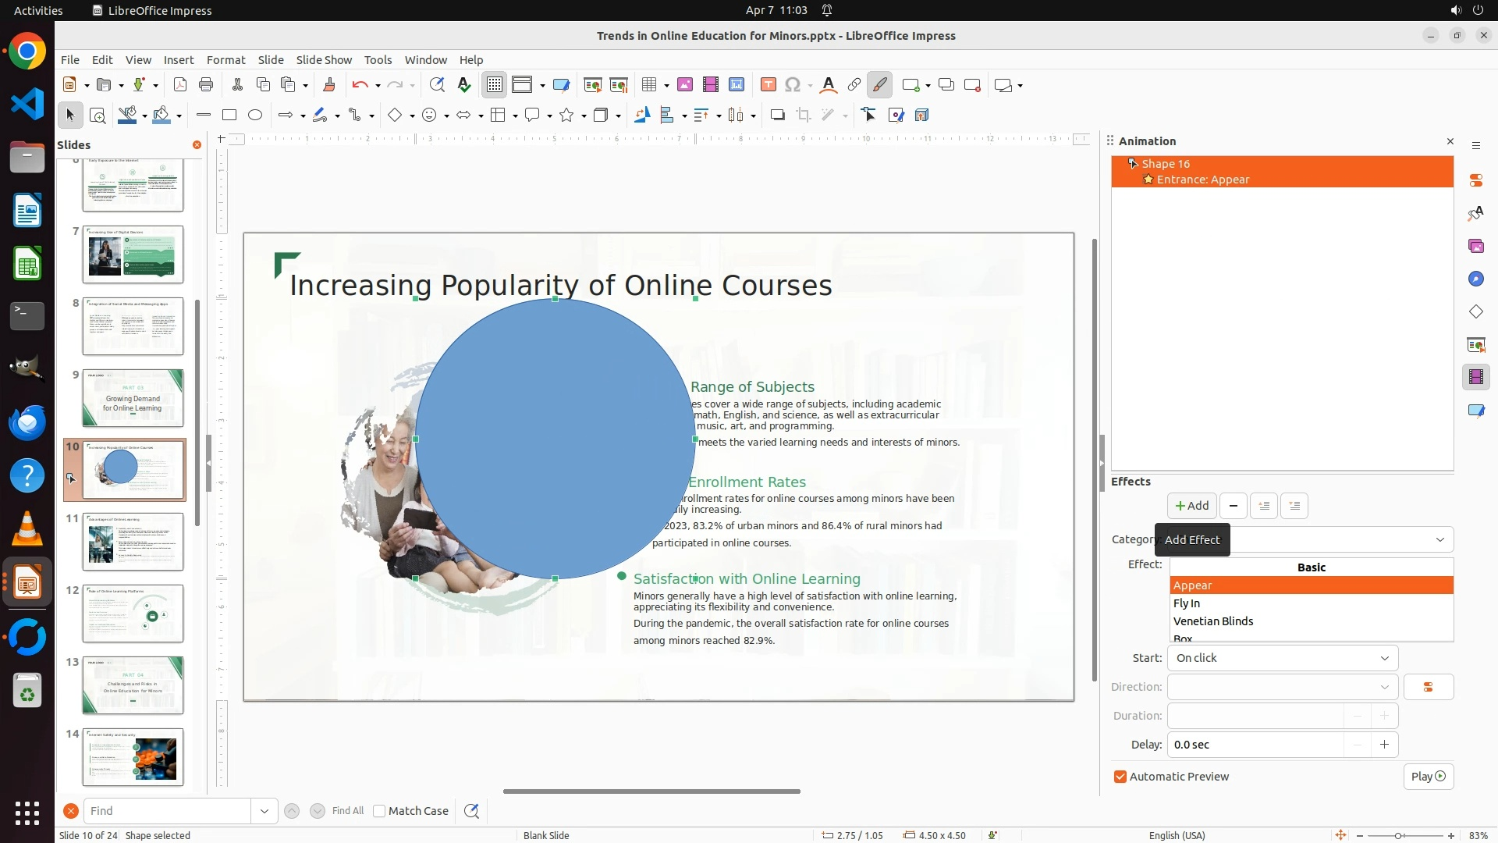Click the Print toolbar icon
The image size is (1498, 843).
pyautogui.click(x=206, y=85)
